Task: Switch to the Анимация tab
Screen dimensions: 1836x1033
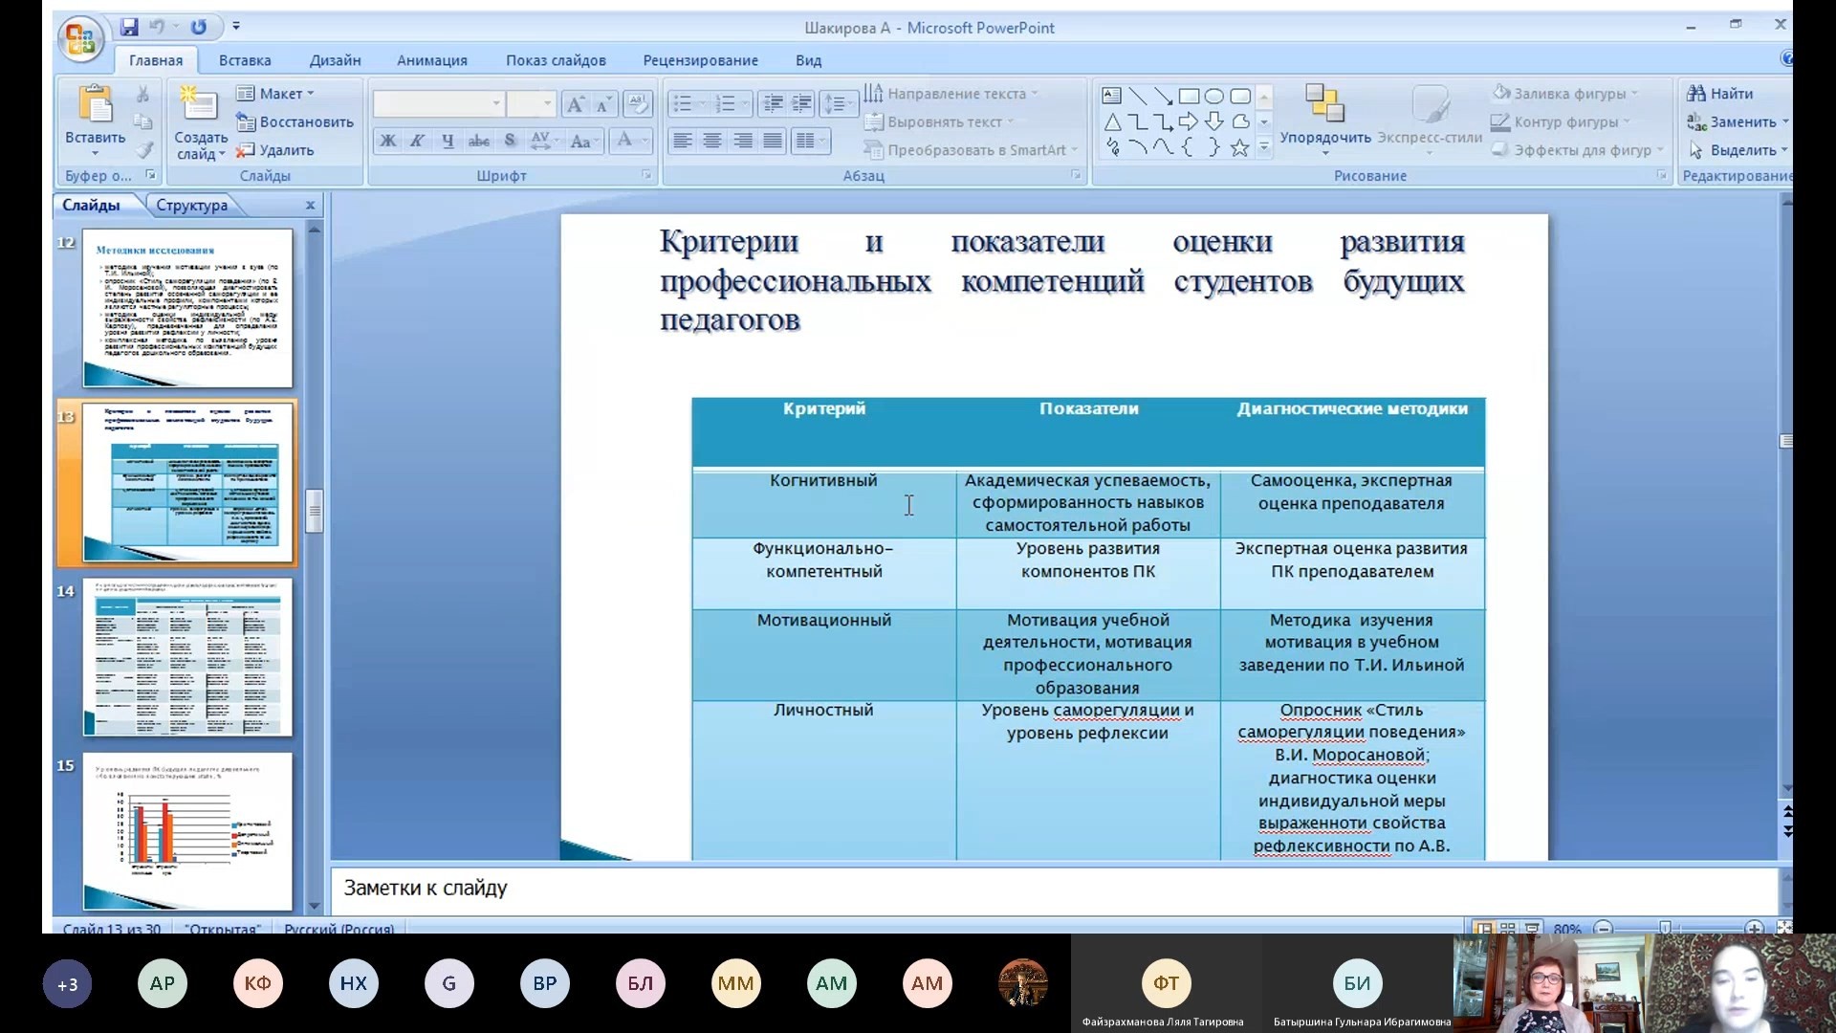Action: click(x=432, y=60)
